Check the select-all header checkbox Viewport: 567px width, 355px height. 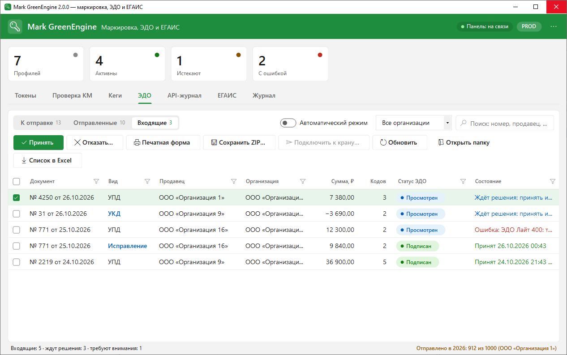(x=17, y=181)
